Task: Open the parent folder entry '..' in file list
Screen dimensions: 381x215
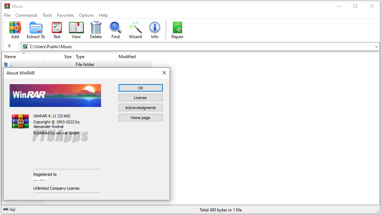Action: 11,64
